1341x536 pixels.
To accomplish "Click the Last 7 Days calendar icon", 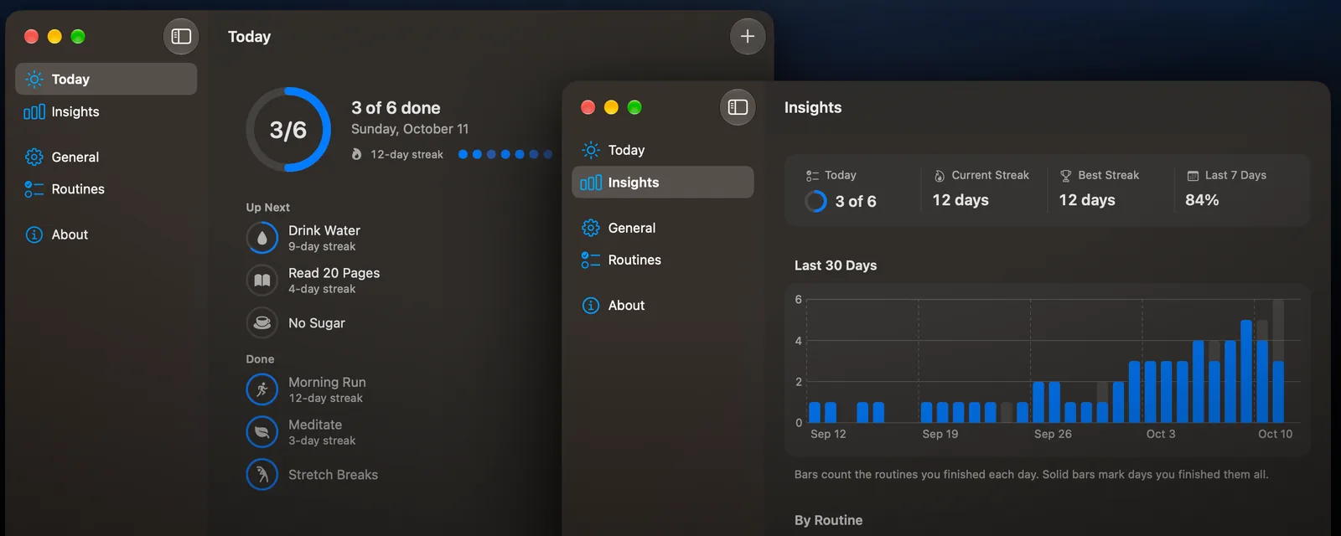I will point(1193,175).
